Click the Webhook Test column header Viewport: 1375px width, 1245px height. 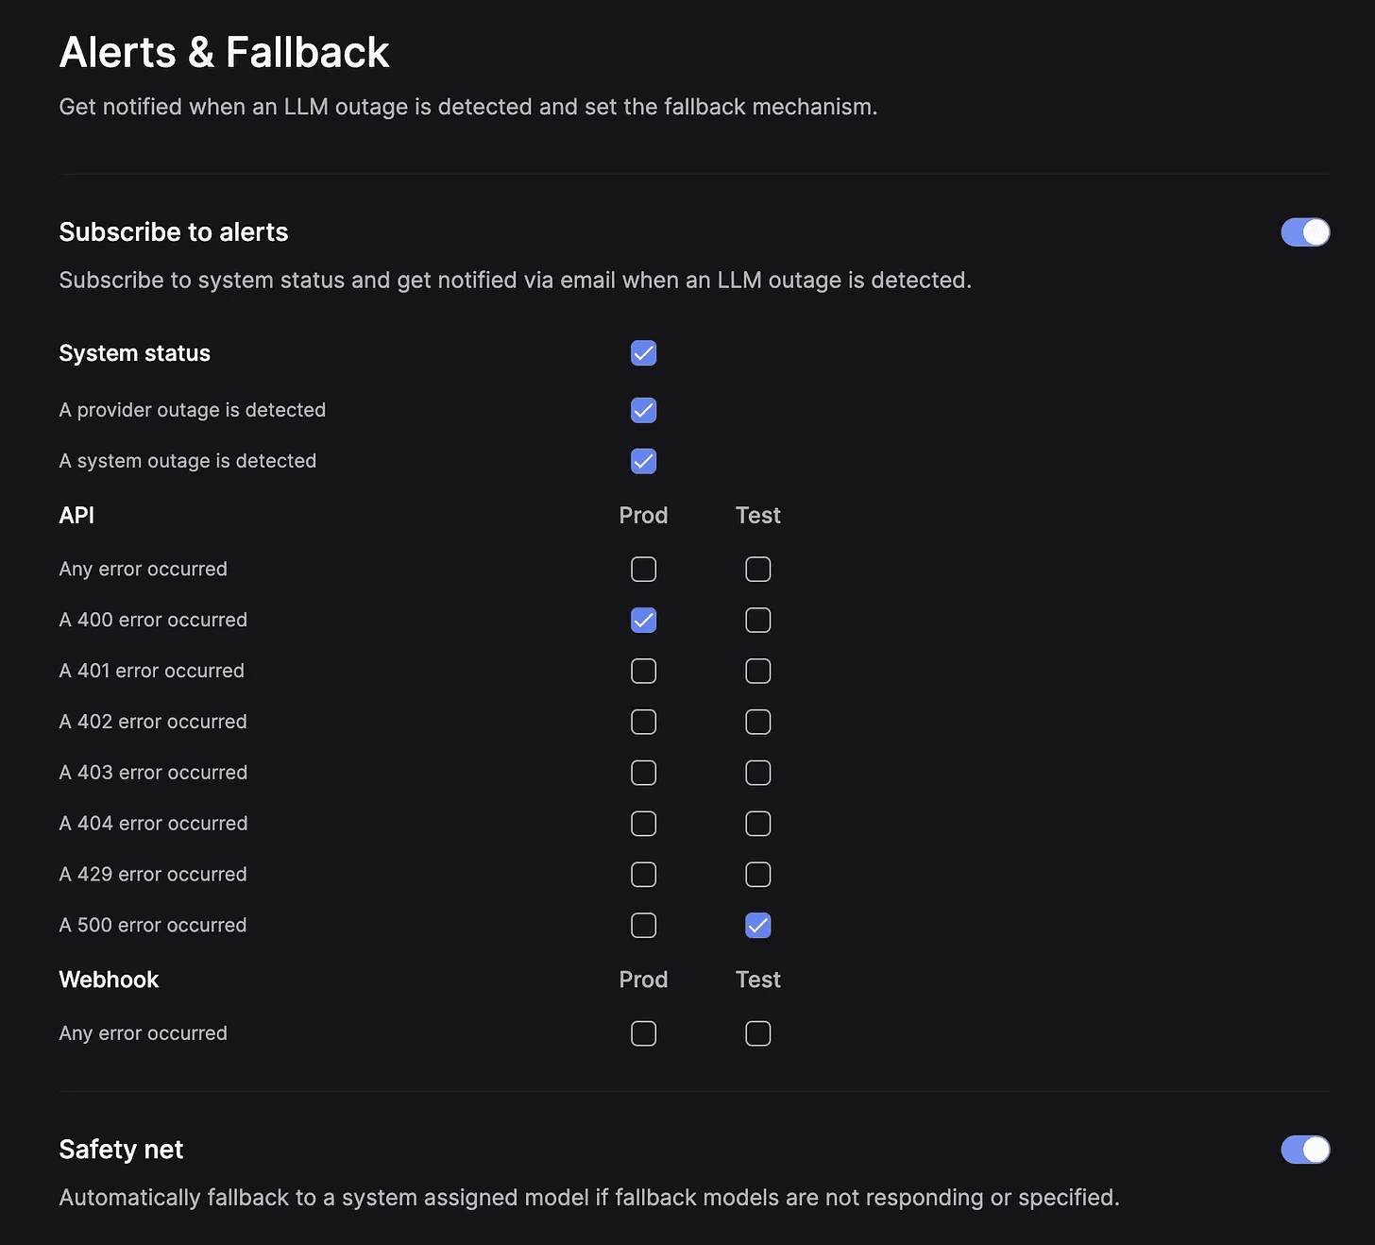click(757, 980)
